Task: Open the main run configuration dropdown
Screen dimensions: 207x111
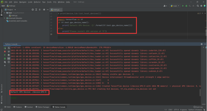Action: pos(175,6)
